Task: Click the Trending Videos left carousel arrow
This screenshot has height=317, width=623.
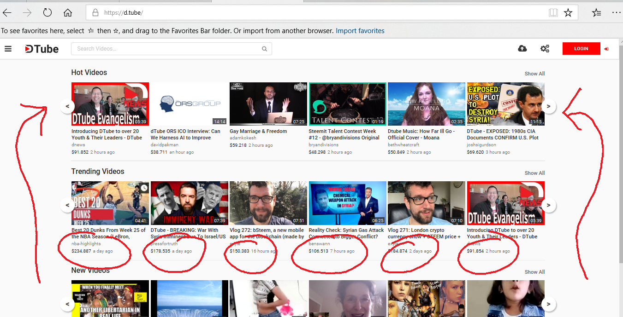Action: tap(67, 205)
